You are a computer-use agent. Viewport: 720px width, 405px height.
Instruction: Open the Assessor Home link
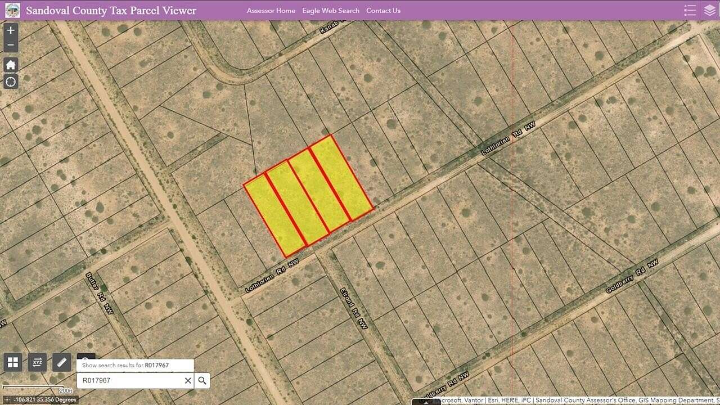pos(271,11)
